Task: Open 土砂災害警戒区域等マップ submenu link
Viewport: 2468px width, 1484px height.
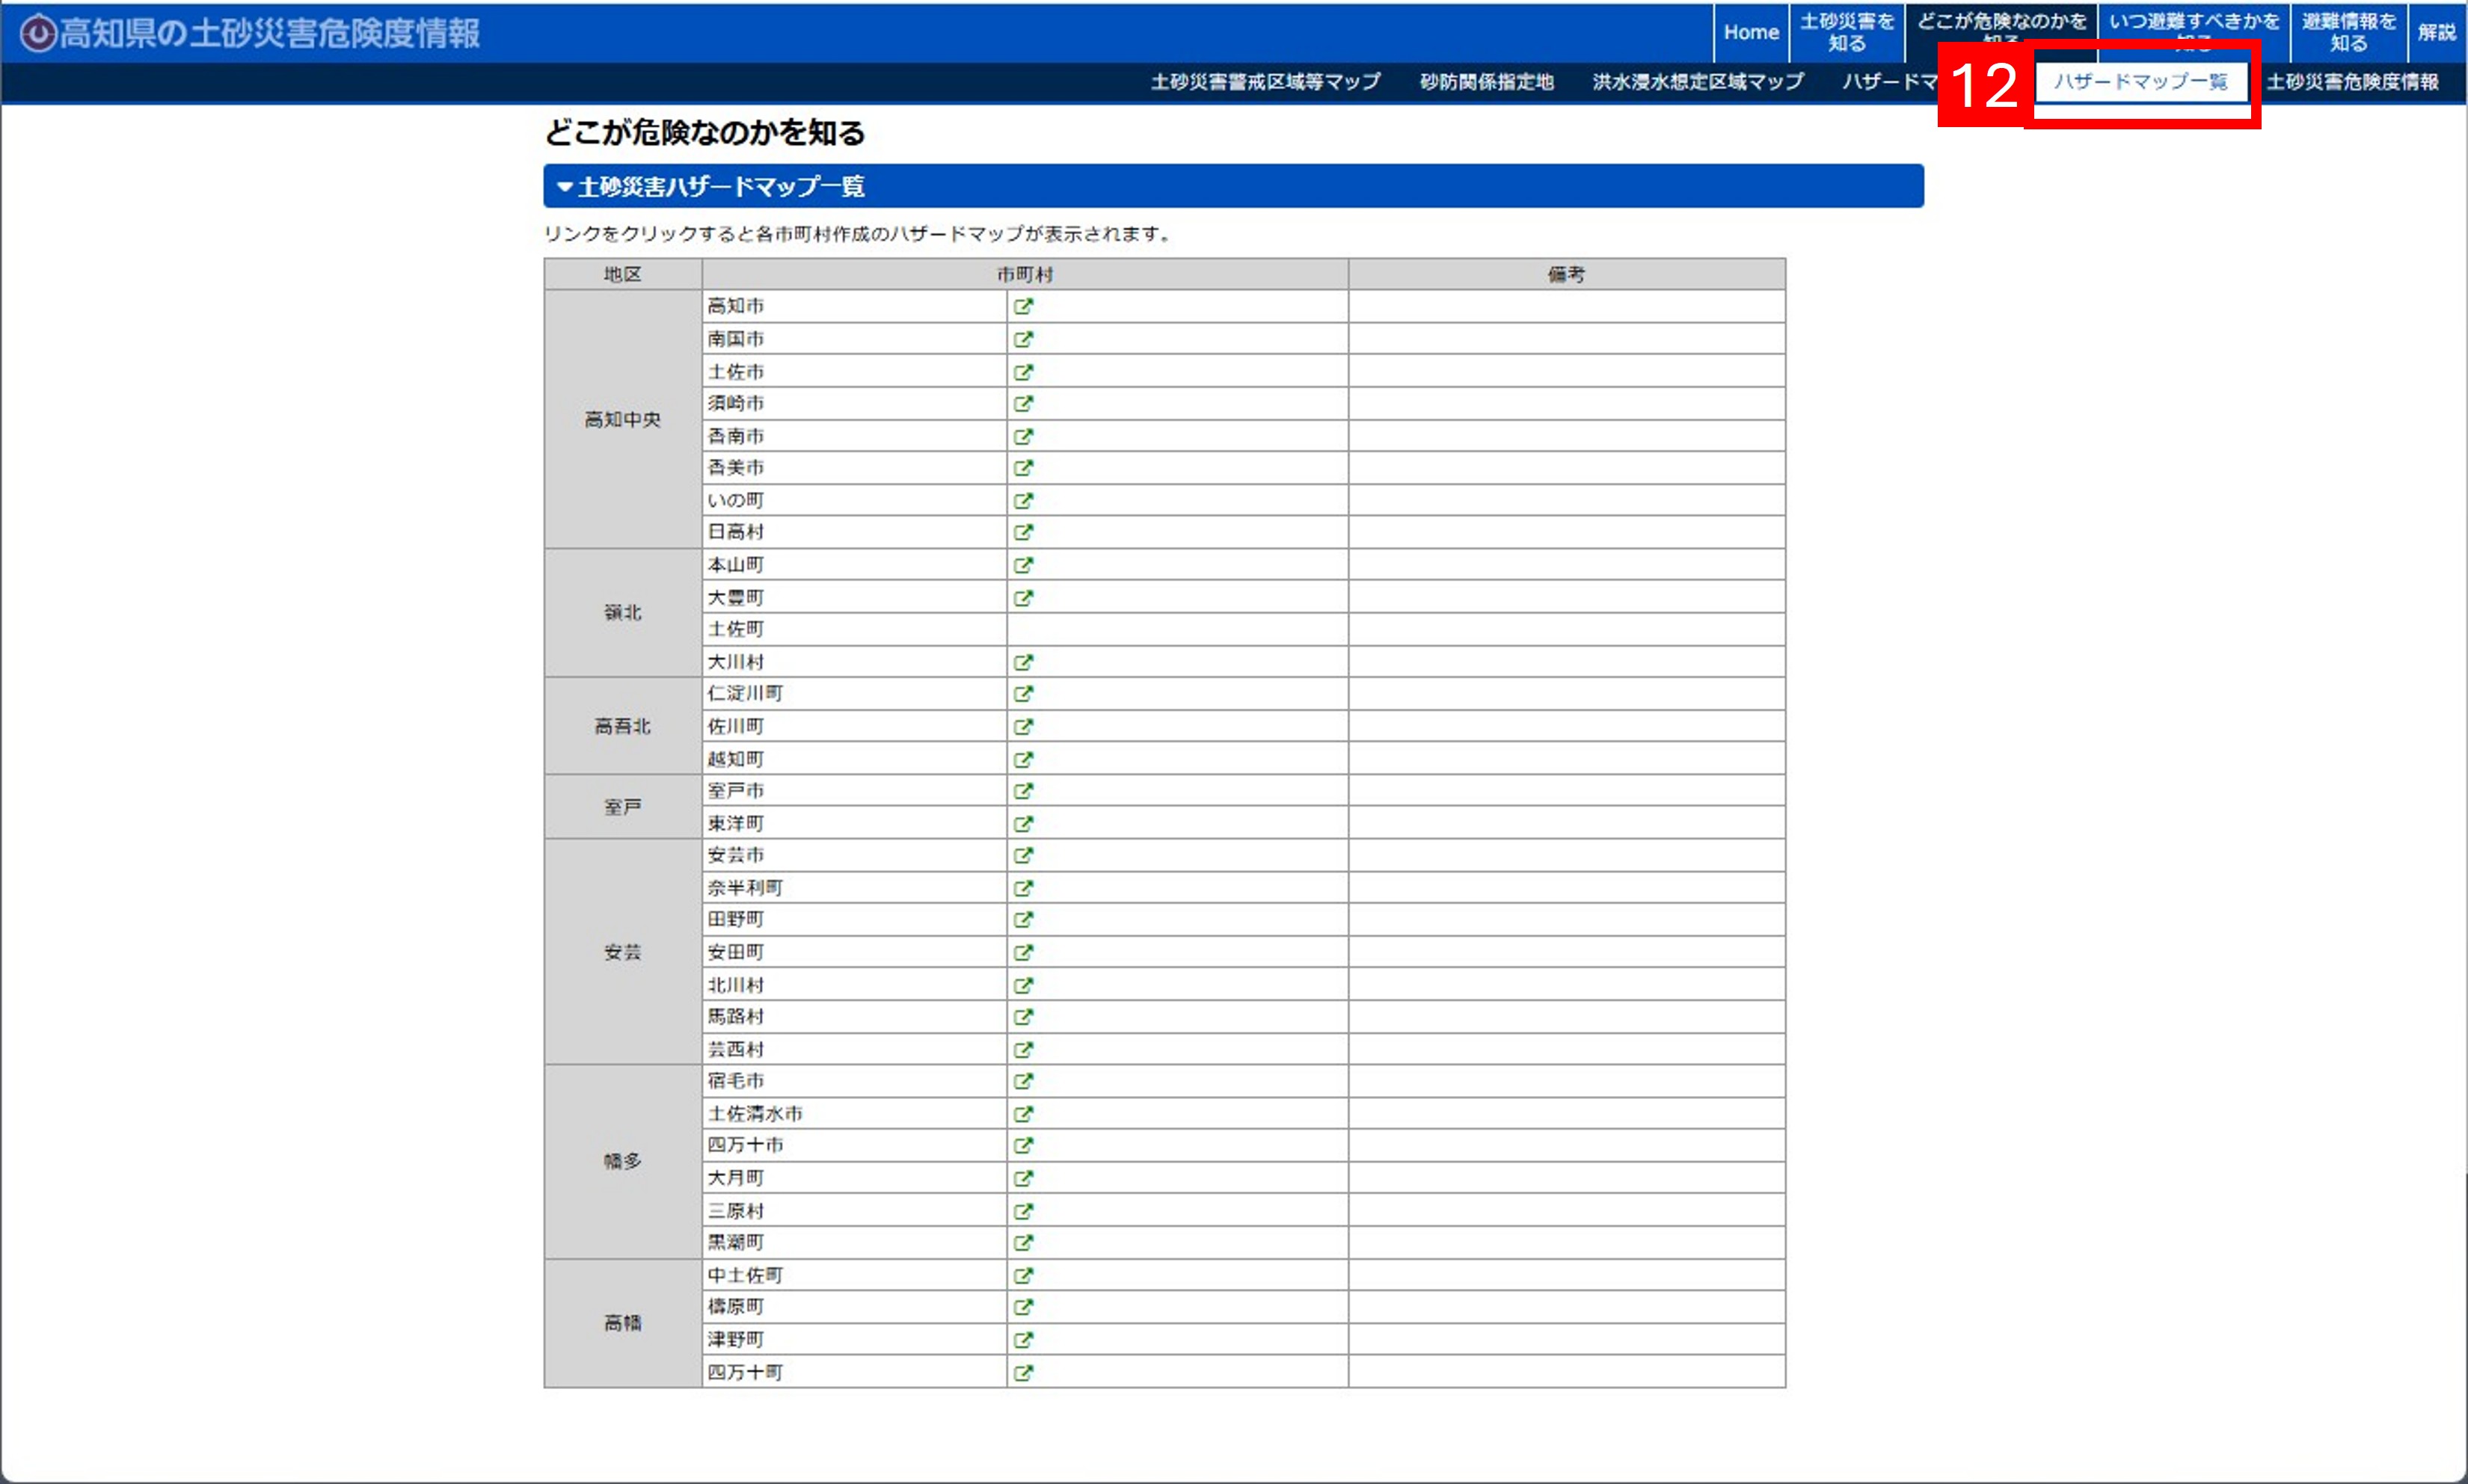Action: tap(1265, 82)
